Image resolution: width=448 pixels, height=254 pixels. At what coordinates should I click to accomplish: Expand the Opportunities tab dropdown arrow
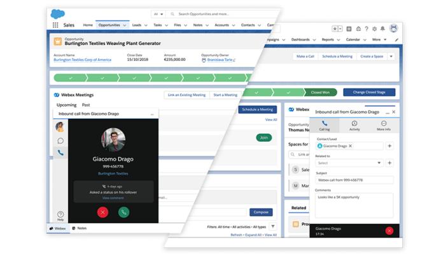point(125,25)
